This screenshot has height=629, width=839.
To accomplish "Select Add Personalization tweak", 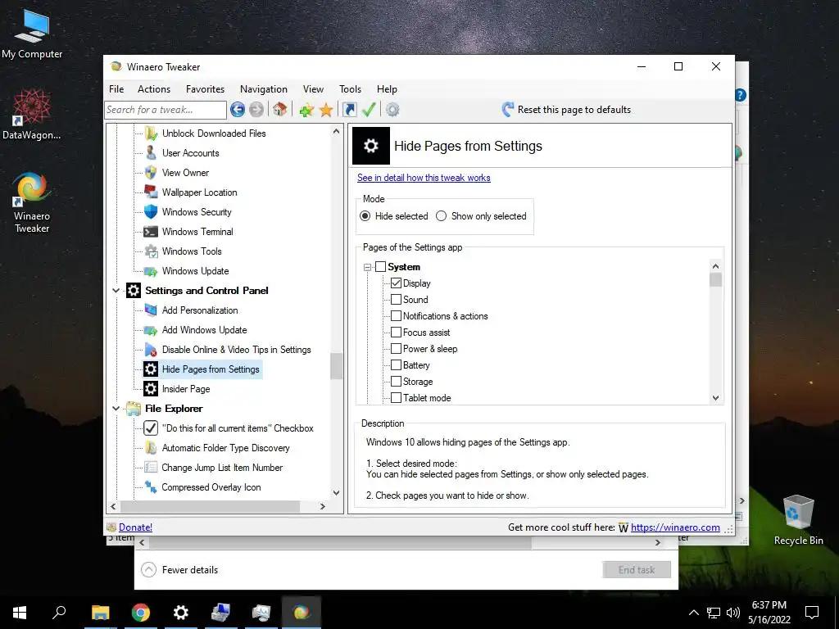I will (x=200, y=310).
